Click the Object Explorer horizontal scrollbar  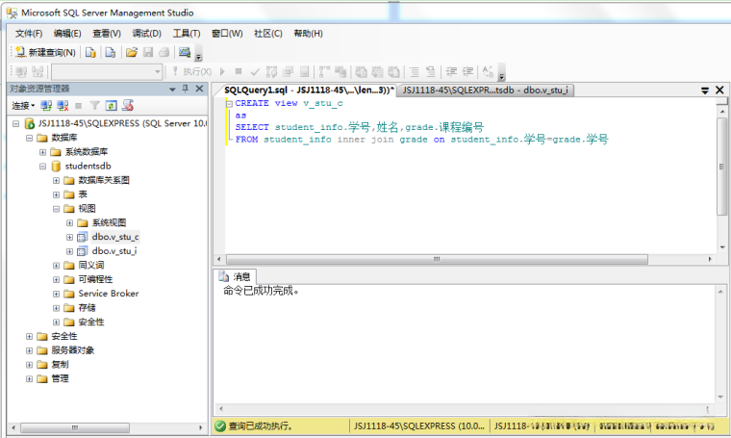[x=75, y=427]
